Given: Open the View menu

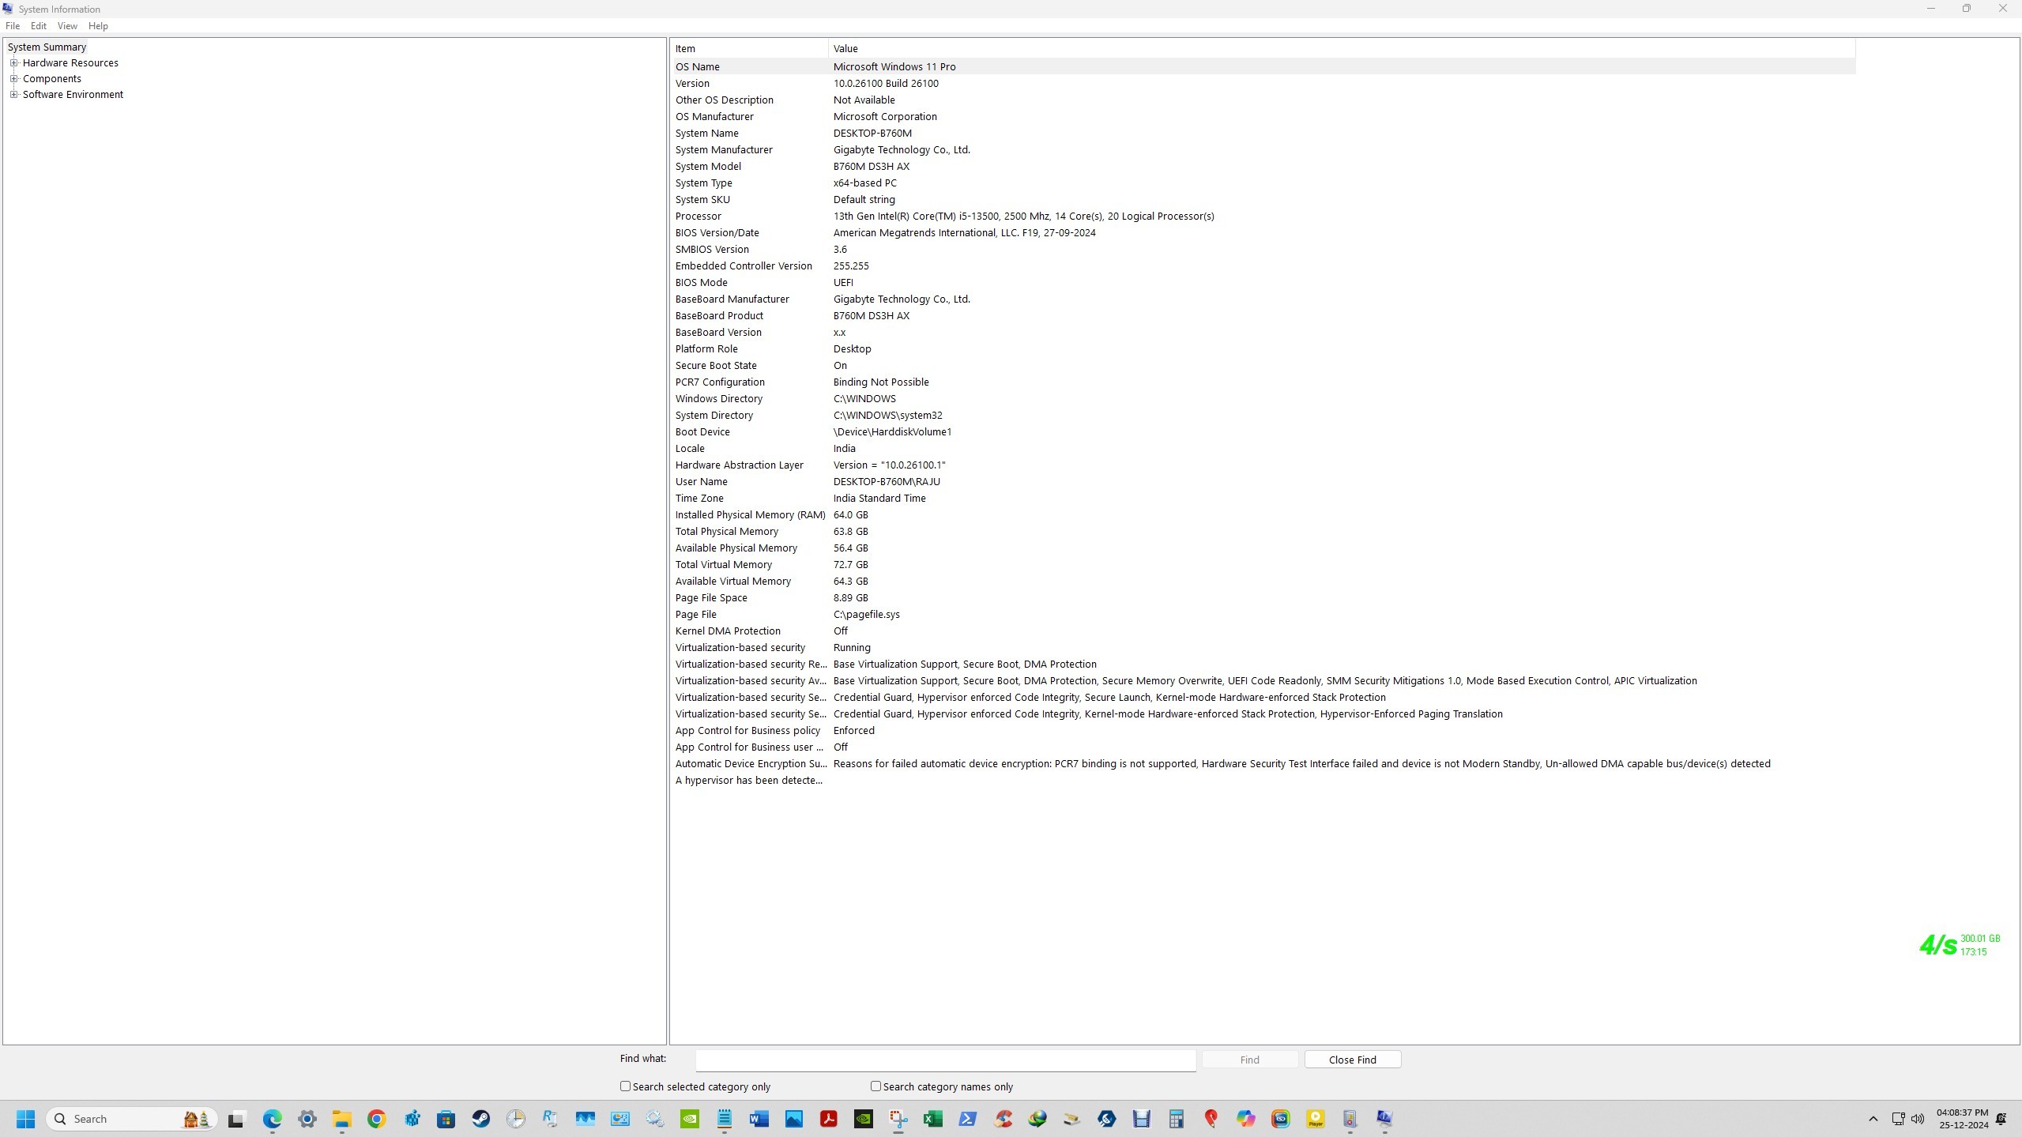Looking at the screenshot, I should 67,26.
